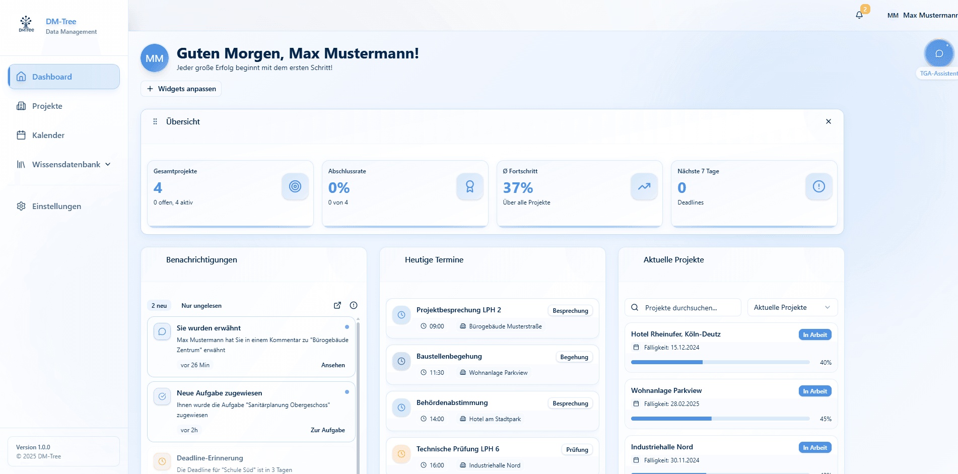
Task: Open Einstellungen via the gear icon
Action: coord(21,206)
